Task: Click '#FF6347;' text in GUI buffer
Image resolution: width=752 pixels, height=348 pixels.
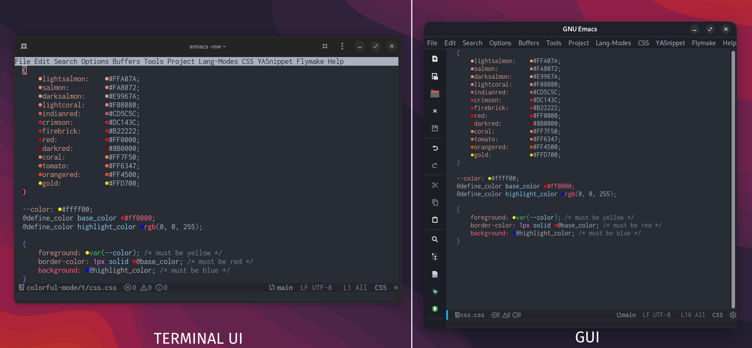Action: [547, 139]
